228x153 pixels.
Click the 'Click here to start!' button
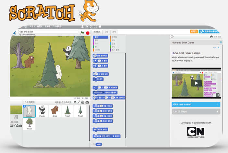click(196, 104)
